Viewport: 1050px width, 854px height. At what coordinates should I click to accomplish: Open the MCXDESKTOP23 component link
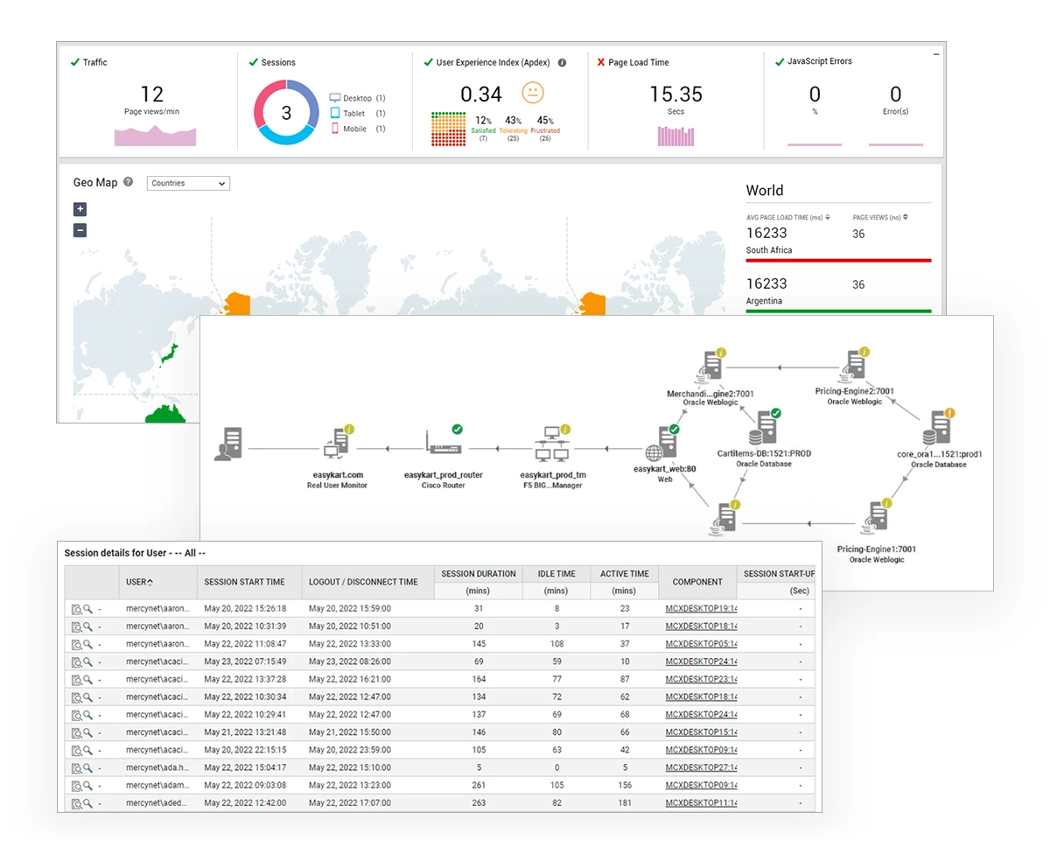(702, 679)
